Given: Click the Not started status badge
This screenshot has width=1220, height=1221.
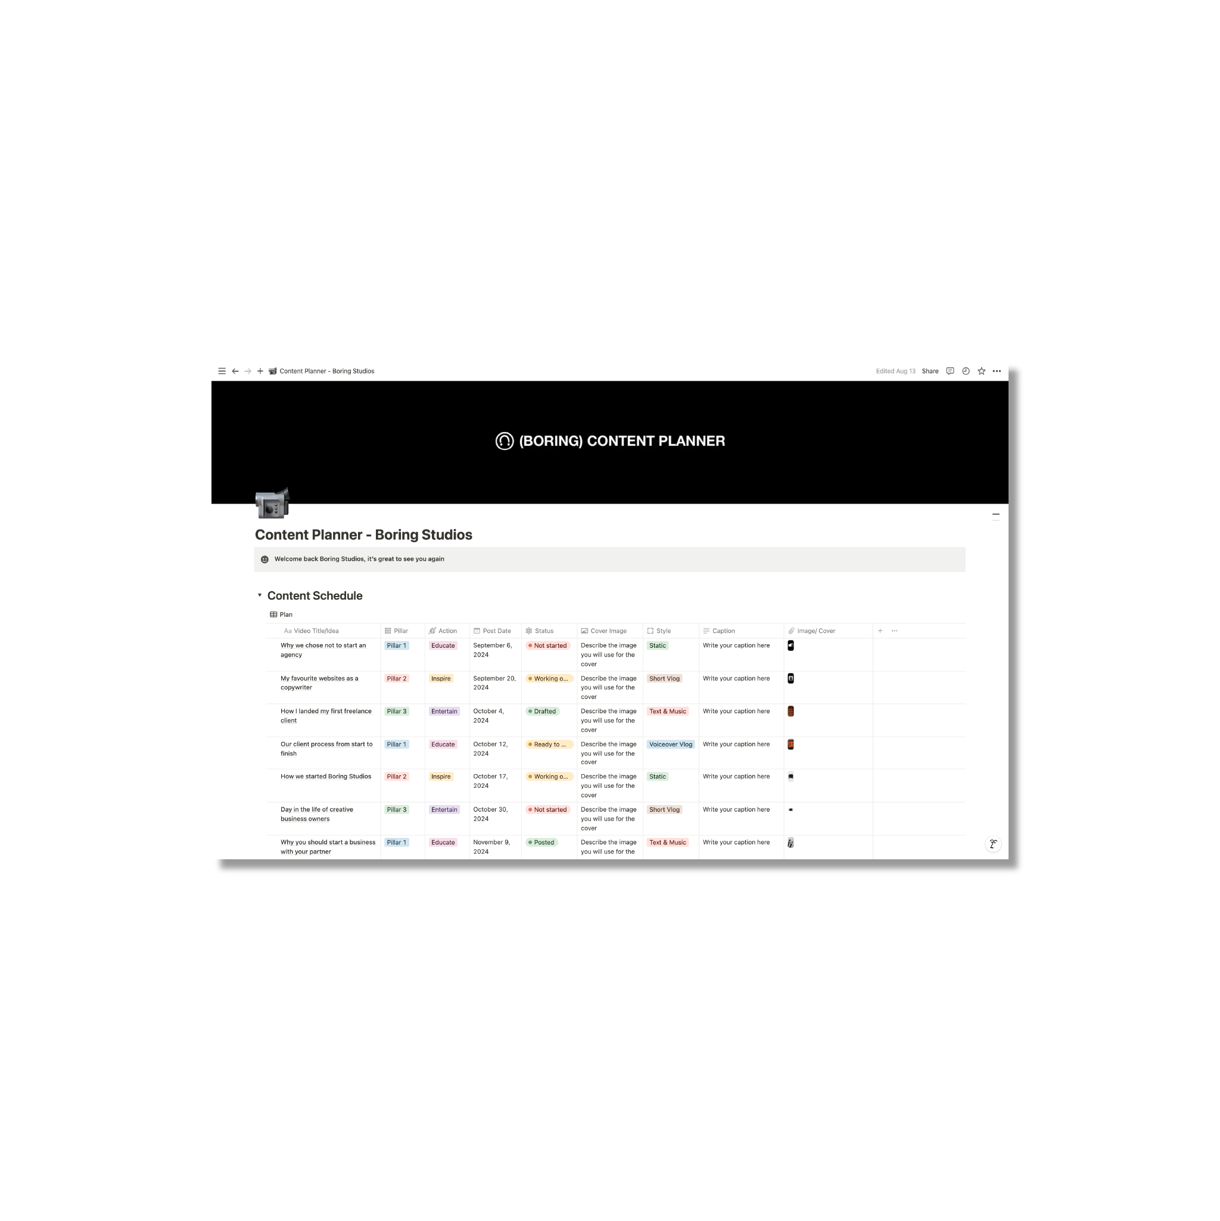Looking at the screenshot, I should (547, 645).
